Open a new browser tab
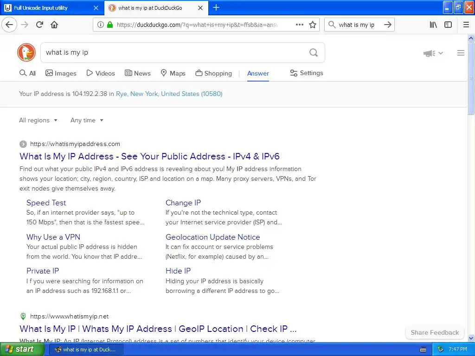475x356 pixels. (216, 7)
